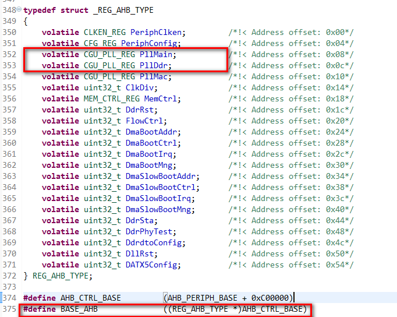Click the 0x18 address offset comment

[291, 99]
